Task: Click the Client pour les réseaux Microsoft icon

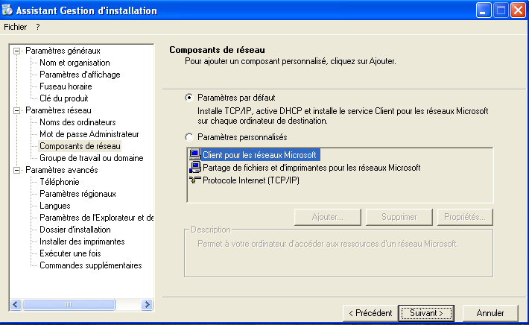Action: [194, 154]
